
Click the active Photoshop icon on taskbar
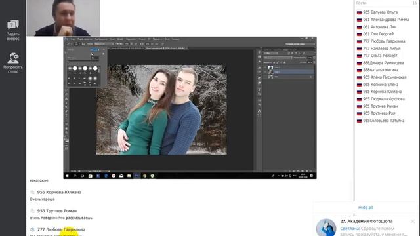tap(137, 176)
